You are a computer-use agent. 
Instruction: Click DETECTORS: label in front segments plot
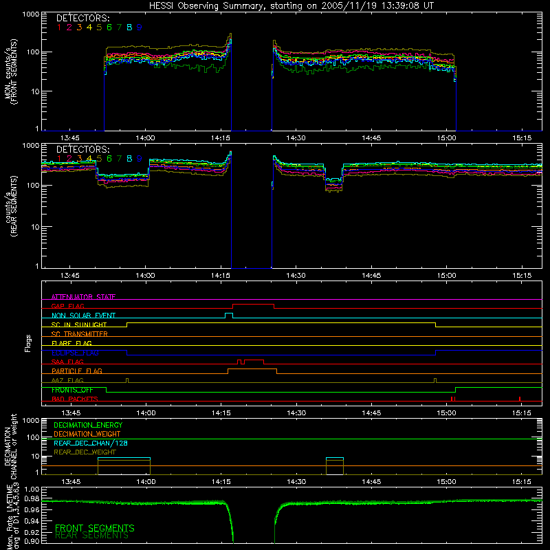click(82, 18)
